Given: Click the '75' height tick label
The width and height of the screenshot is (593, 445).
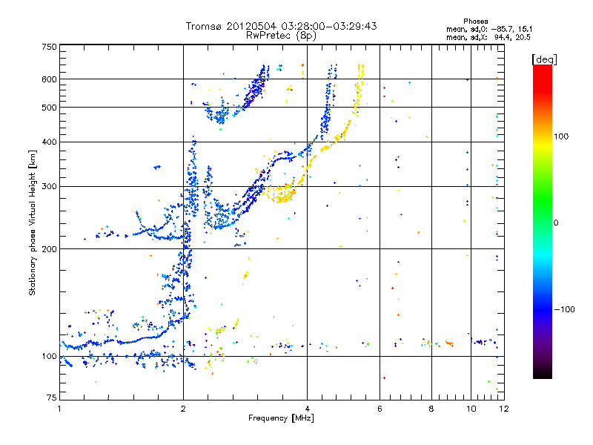Looking at the screenshot, I should [x=52, y=398].
